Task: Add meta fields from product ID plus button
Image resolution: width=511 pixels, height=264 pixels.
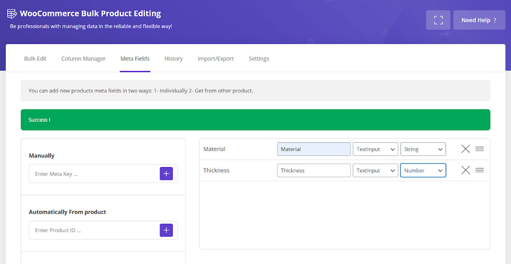Action: [x=166, y=230]
